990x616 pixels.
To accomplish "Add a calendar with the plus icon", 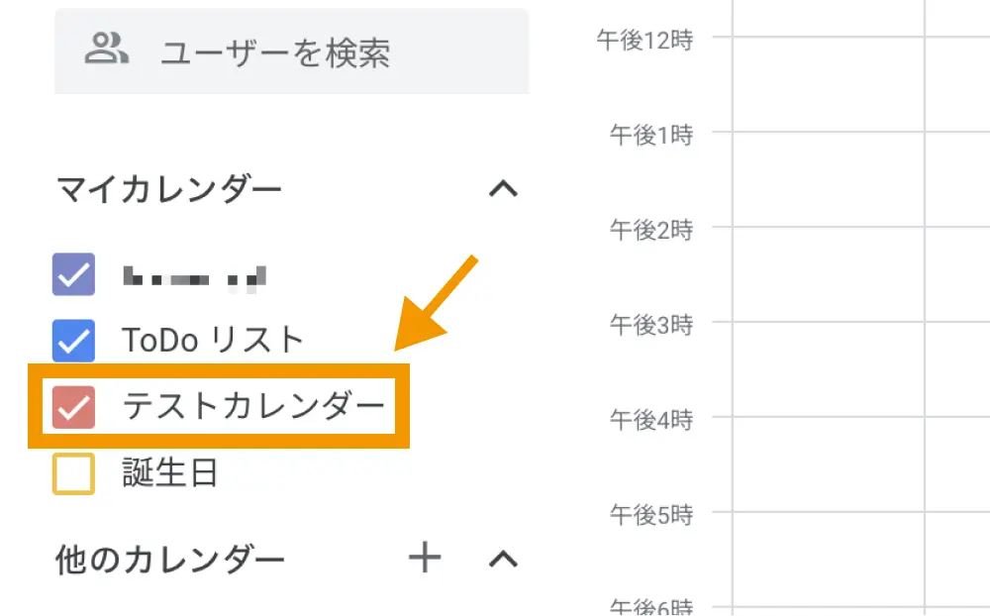I will 425,559.
